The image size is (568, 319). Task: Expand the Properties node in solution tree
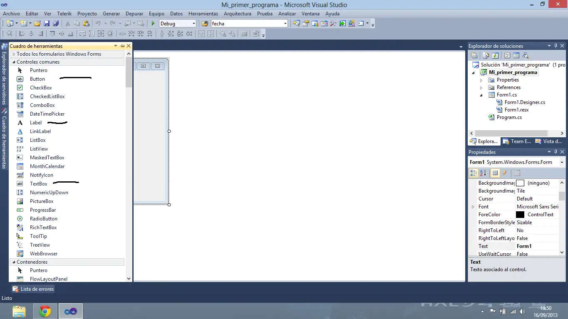481,80
